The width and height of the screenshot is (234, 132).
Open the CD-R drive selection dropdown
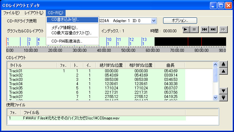click(154, 20)
